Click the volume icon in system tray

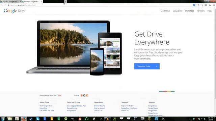(202, 119)
